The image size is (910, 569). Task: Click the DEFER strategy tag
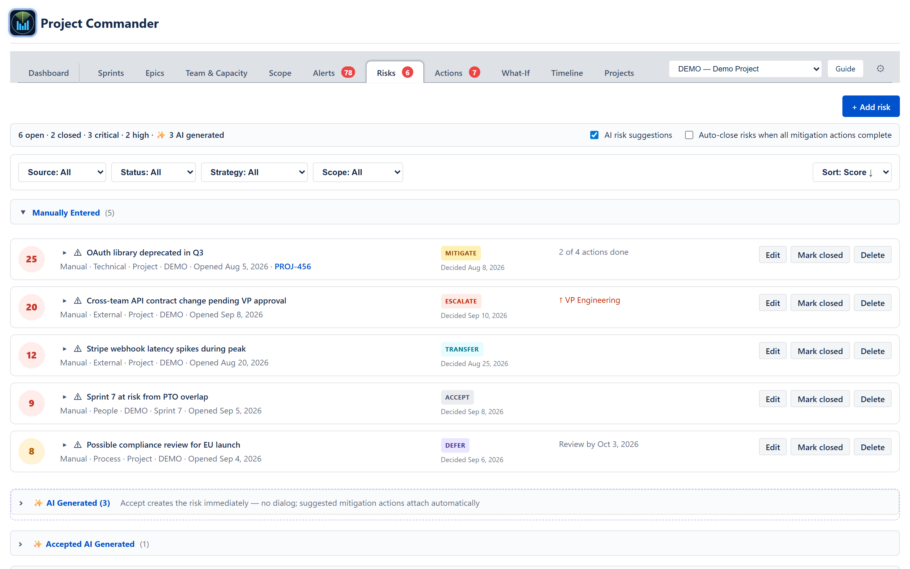click(x=455, y=445)
